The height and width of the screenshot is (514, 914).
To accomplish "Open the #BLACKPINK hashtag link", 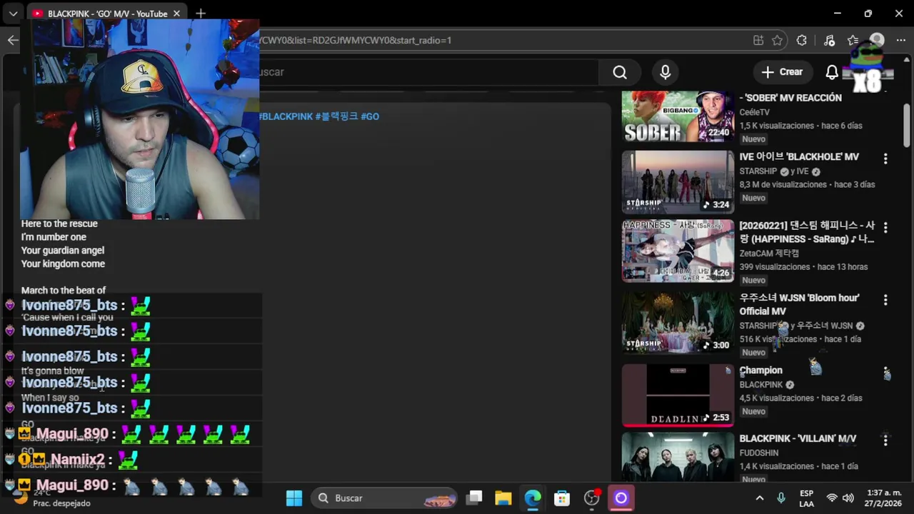I will point(286,116).
